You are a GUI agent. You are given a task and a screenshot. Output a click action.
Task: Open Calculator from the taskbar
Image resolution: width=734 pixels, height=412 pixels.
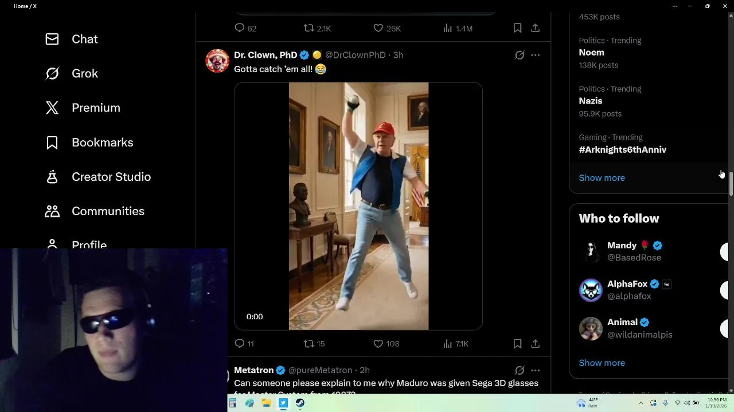click(233, 403)
